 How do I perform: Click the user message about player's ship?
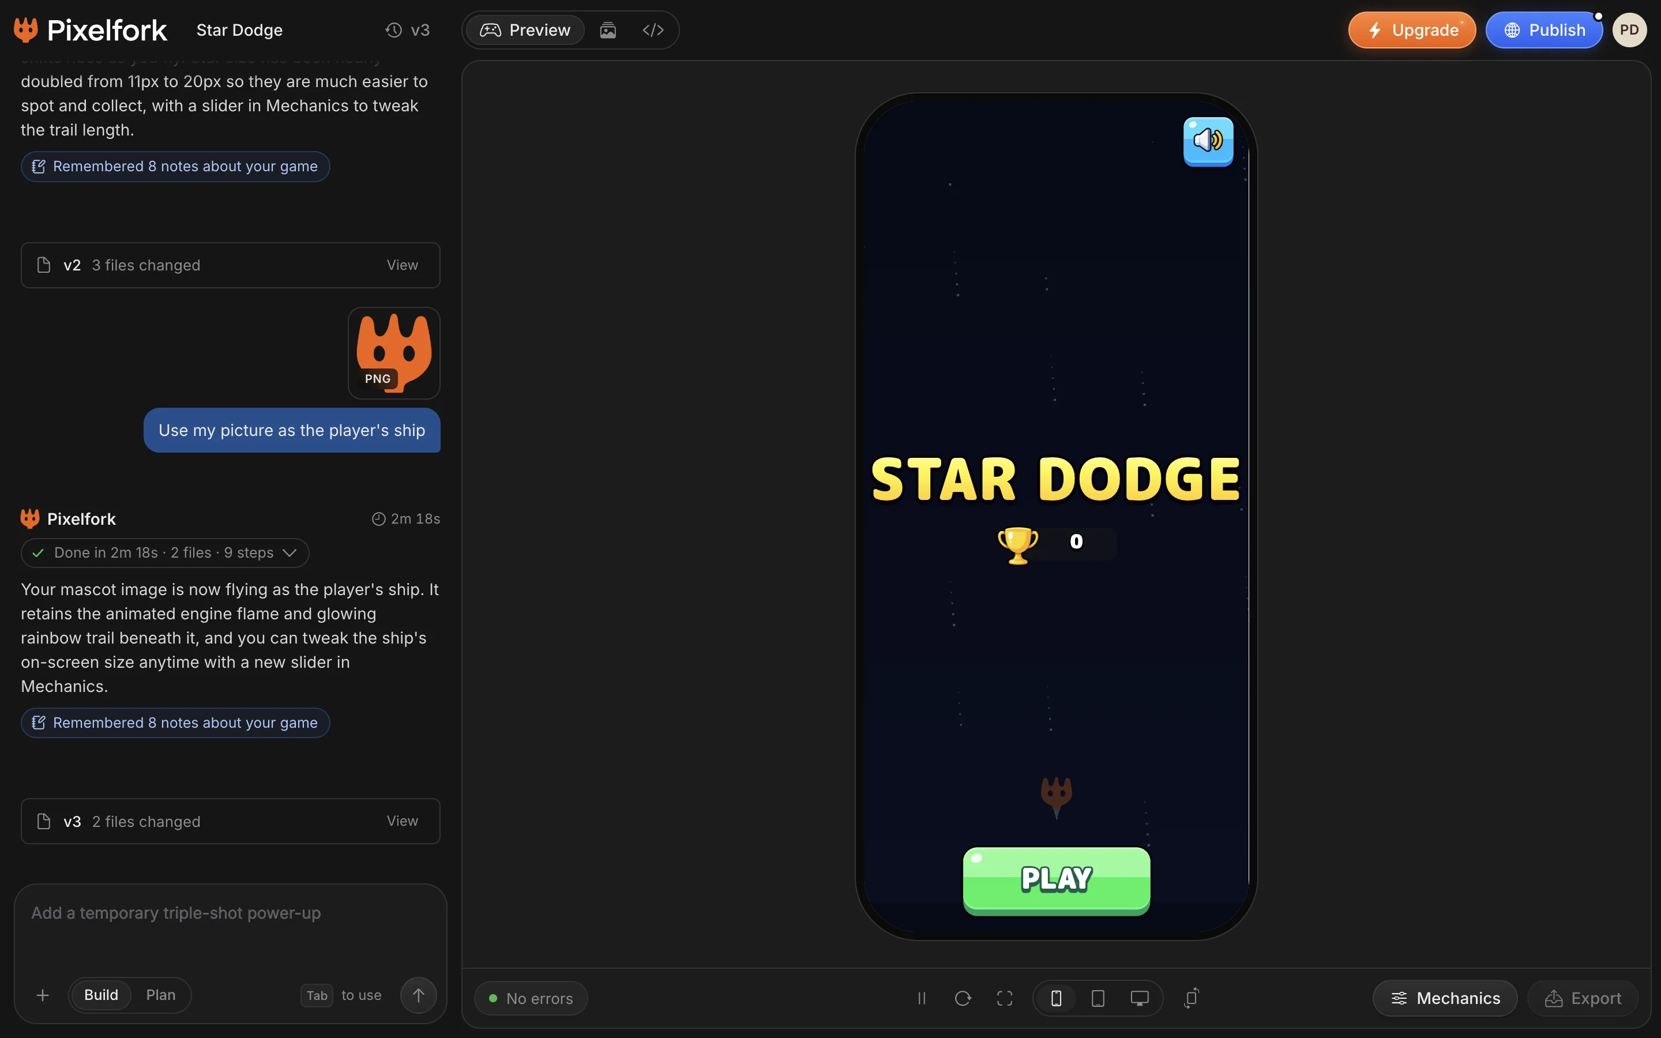(x=292, y=430)
